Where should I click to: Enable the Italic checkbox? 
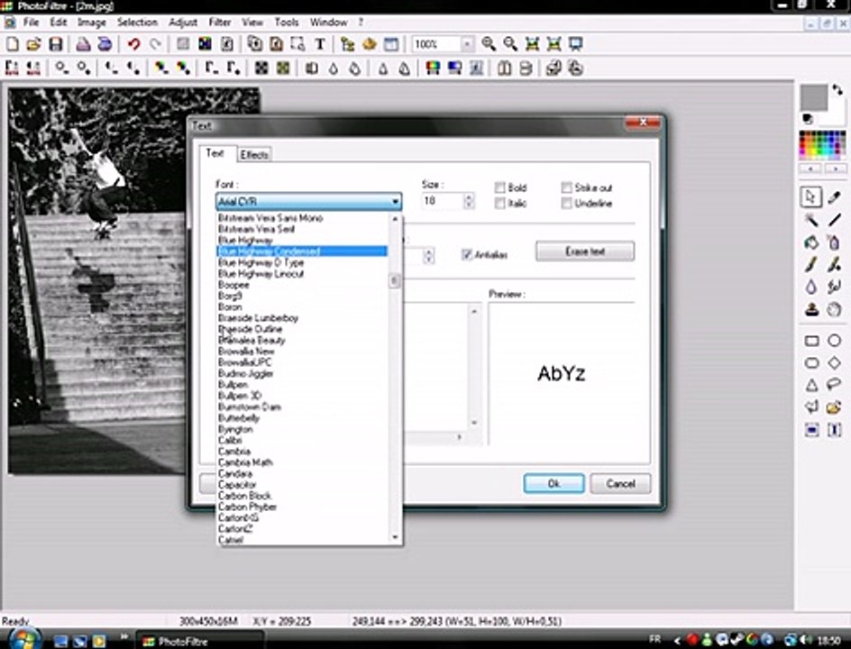499,204
